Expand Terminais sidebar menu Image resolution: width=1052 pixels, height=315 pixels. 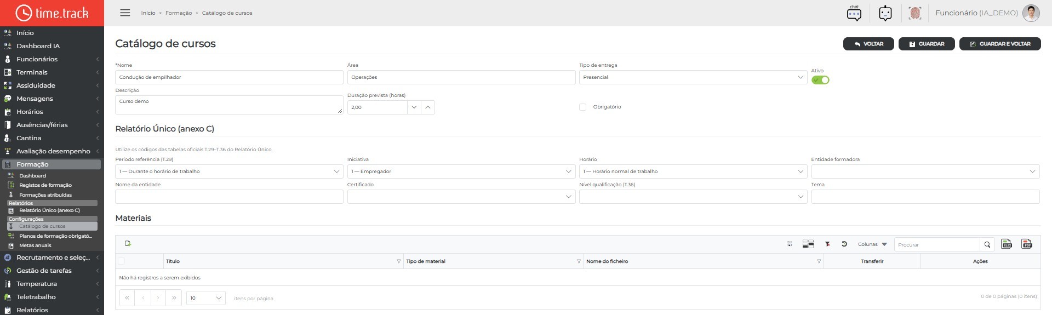52,72
